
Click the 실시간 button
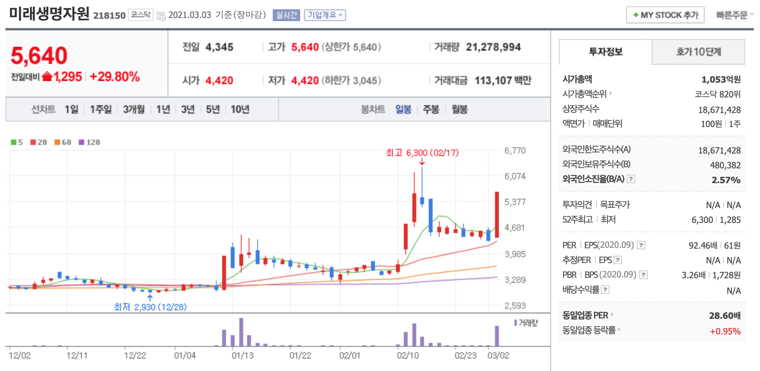286,15
